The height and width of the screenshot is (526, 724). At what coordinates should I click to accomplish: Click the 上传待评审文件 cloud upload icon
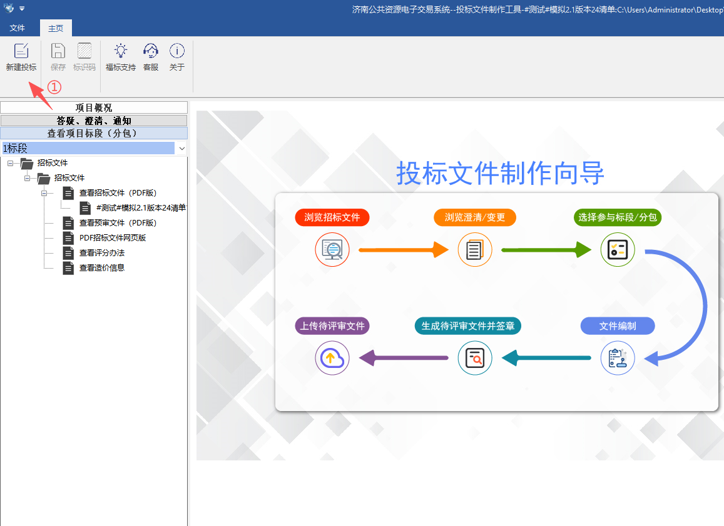point(332,358)
